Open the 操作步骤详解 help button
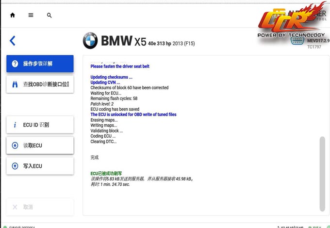The image size is (330, 228). (x=40, y=64)
